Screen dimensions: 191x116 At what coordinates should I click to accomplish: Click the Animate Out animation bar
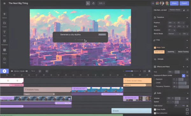17,85
